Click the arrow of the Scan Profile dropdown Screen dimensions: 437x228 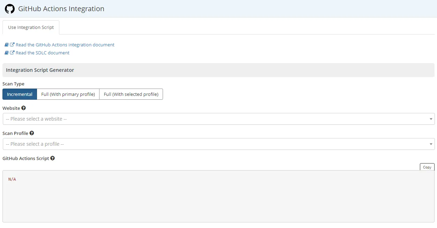tap(431, 144)
